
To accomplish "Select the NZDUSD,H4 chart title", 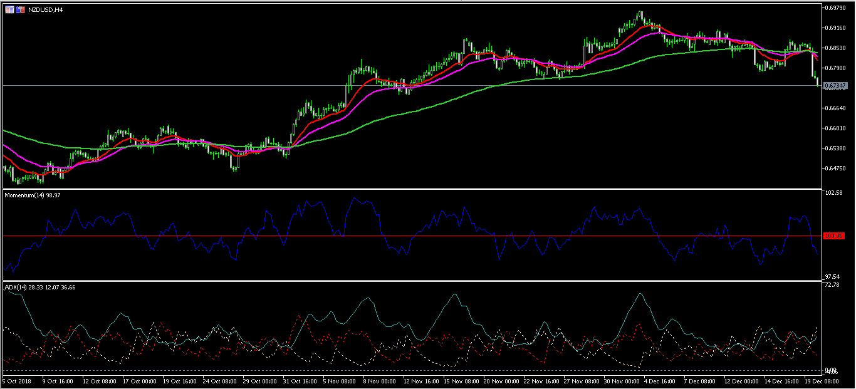I will click(x=45, y=10).
